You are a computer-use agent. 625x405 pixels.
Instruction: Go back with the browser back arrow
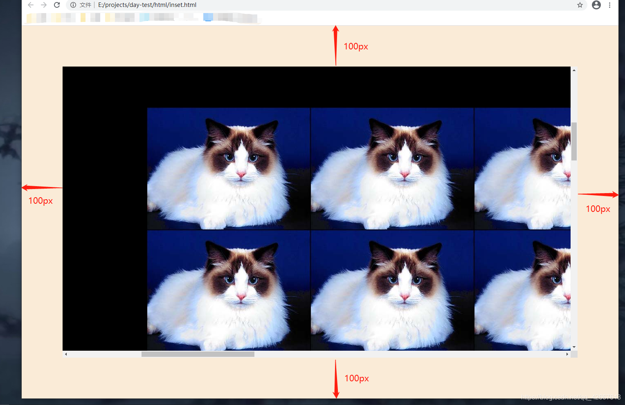click(x=31, y=5)
